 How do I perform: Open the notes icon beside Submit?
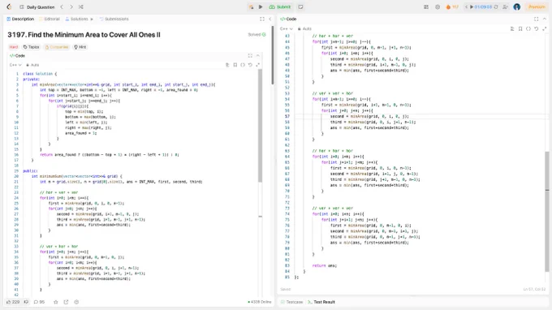click(300, 7)
